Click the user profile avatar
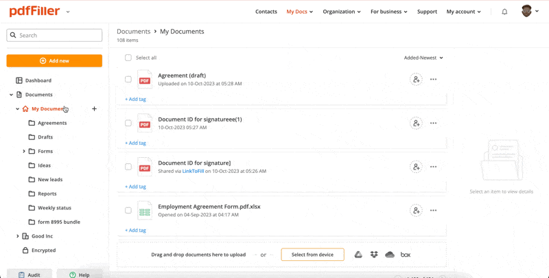This screenshot has width=549, height=278. 526,12
